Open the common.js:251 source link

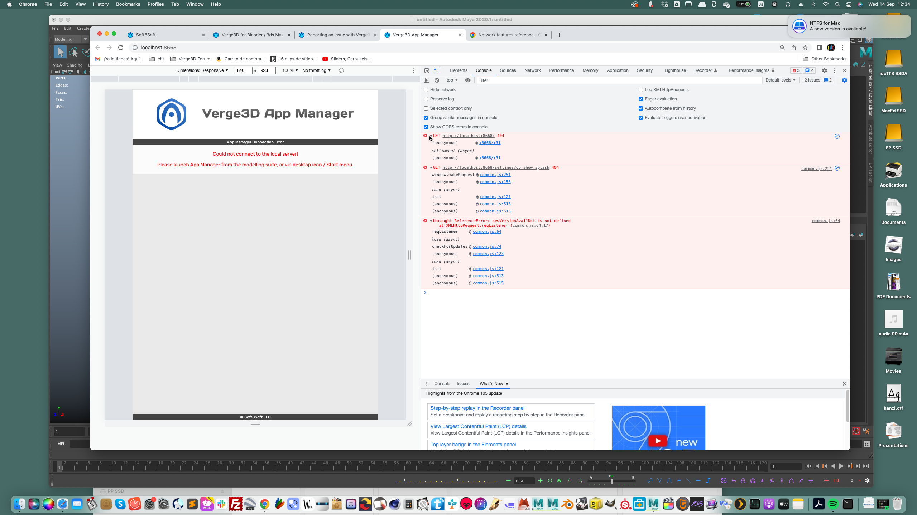pos(816,168)
